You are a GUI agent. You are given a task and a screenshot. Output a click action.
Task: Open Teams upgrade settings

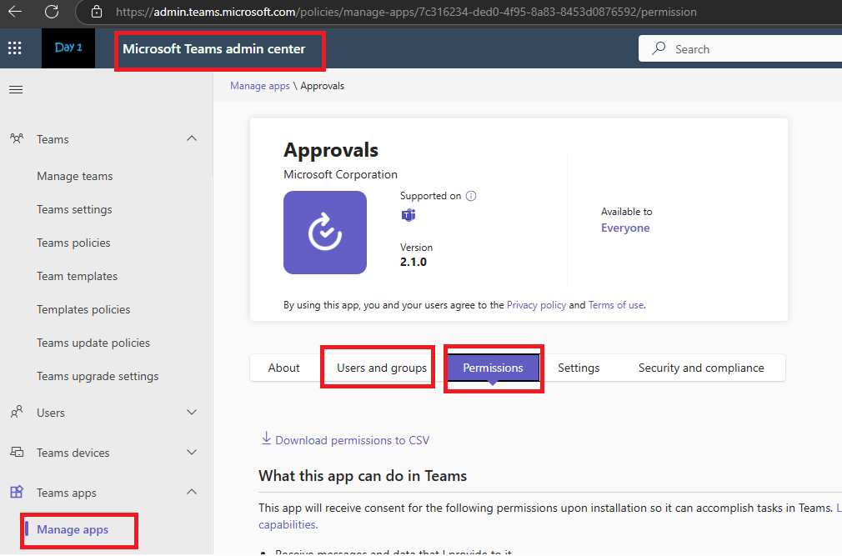(x=98, y=376)
